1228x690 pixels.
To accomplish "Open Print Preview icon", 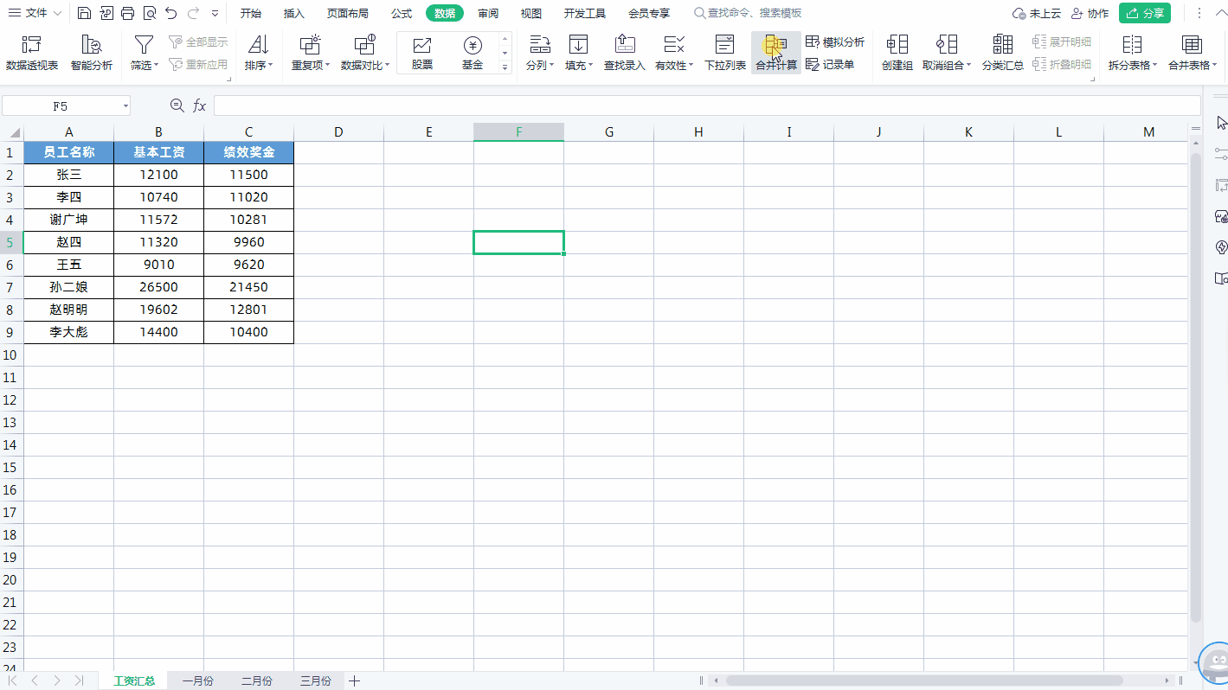I will [149, 13].
